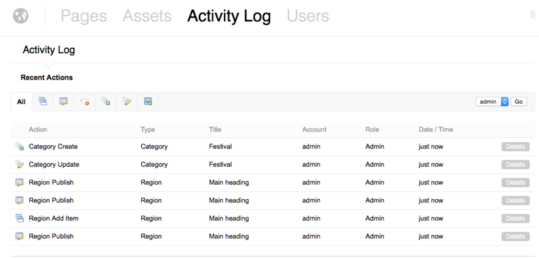
Task: Filter by Category Create icon tab
Action: (106, 101)
